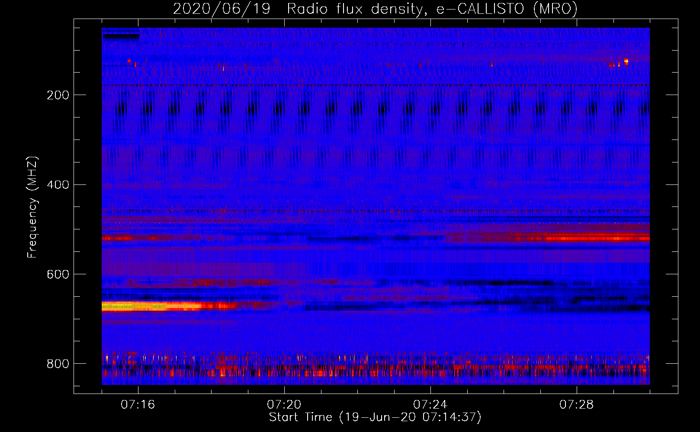Click the 800 frequency tick label
This screenshot has height=432, width=700.
58,364
